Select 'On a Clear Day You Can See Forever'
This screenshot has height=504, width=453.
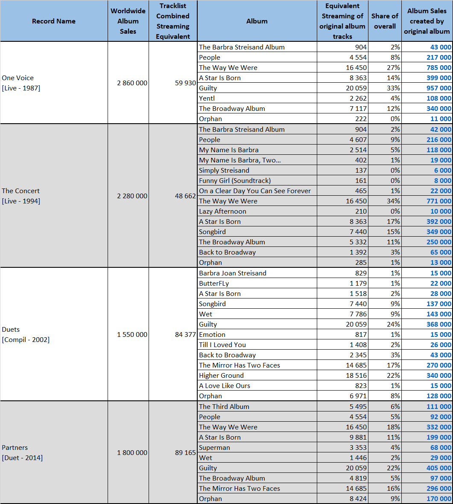point(257,191)
